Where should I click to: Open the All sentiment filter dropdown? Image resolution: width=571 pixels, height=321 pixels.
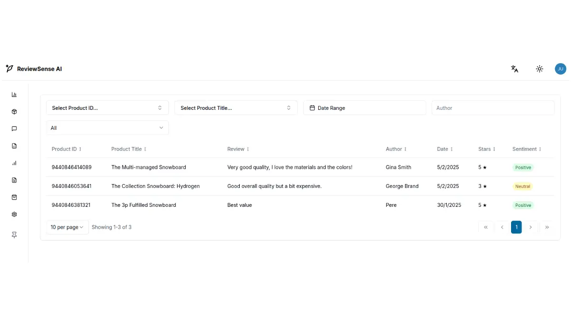(107, 128)
